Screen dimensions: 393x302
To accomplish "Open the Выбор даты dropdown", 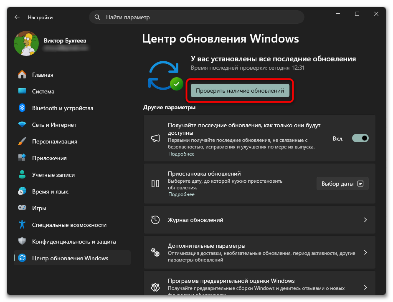I will point(342,184).
